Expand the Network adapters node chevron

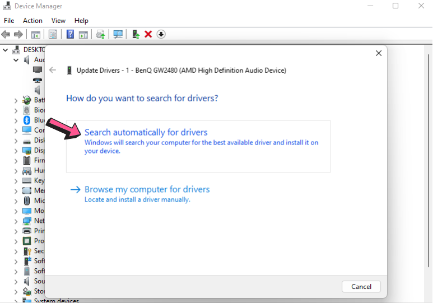point(16,221)
